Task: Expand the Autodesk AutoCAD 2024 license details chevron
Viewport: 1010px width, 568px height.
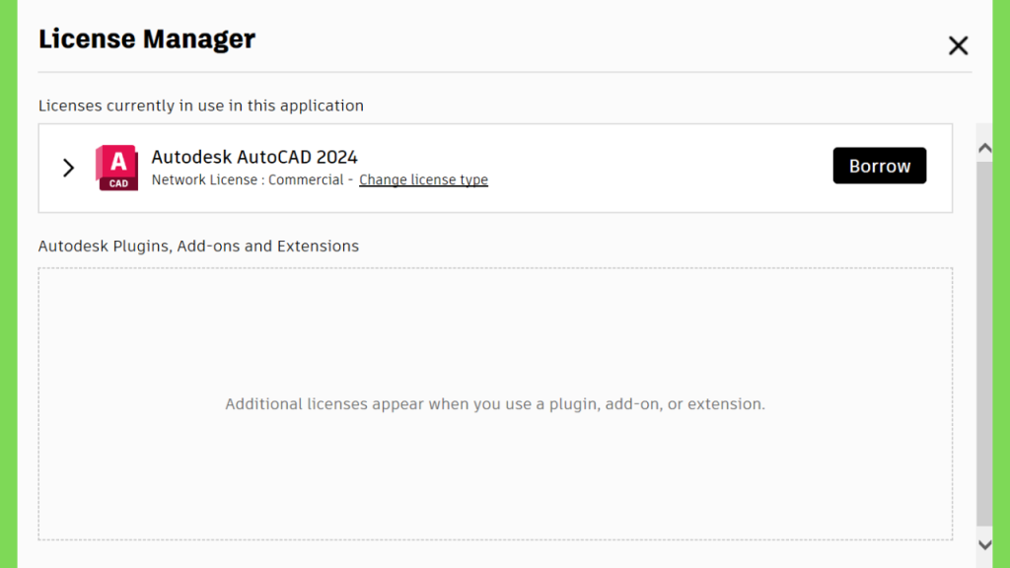Action: 69,168
